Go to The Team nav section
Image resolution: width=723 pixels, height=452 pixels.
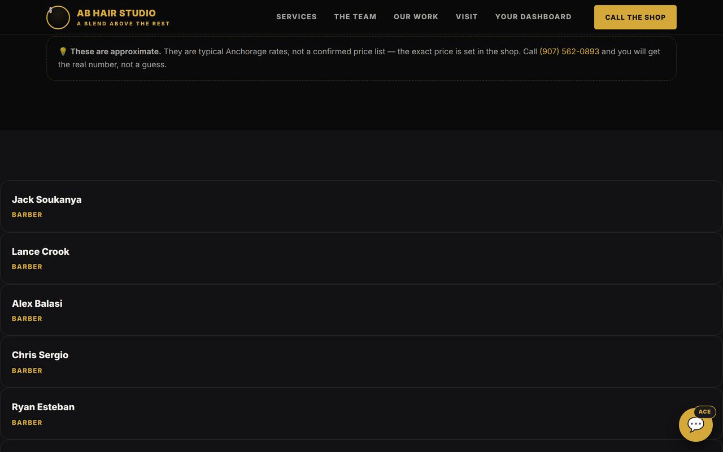[x=355, y=17]
